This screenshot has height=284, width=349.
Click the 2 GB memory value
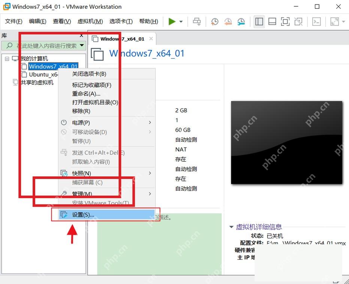(181, 110)
